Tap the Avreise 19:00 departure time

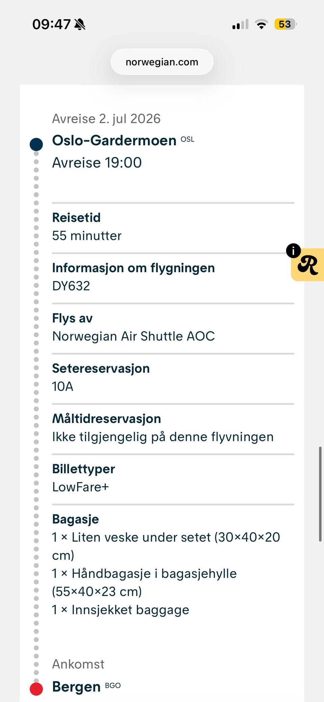pyautogui.click(x=97, y=163)
